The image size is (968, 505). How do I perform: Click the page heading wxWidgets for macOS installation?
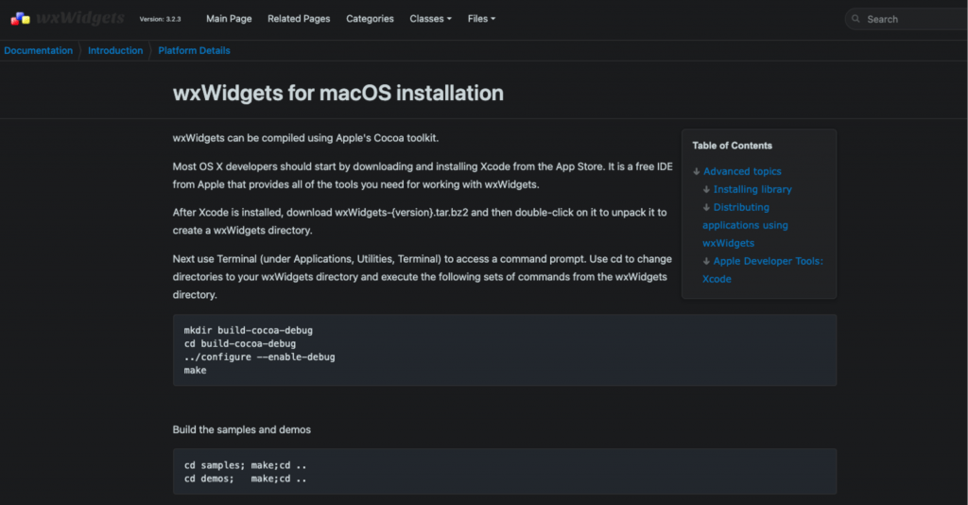(x=337, y=94)
